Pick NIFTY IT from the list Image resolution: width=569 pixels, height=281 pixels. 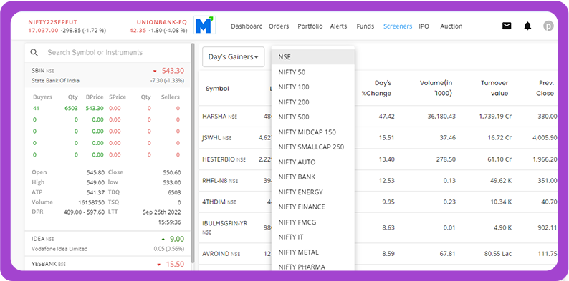312,237
